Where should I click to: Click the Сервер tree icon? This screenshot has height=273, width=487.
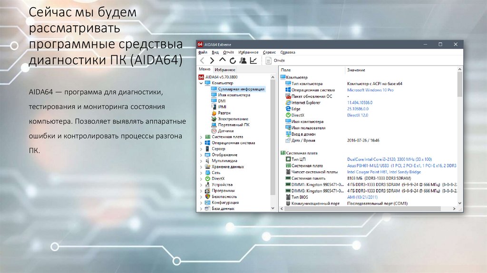coord(207,149)
